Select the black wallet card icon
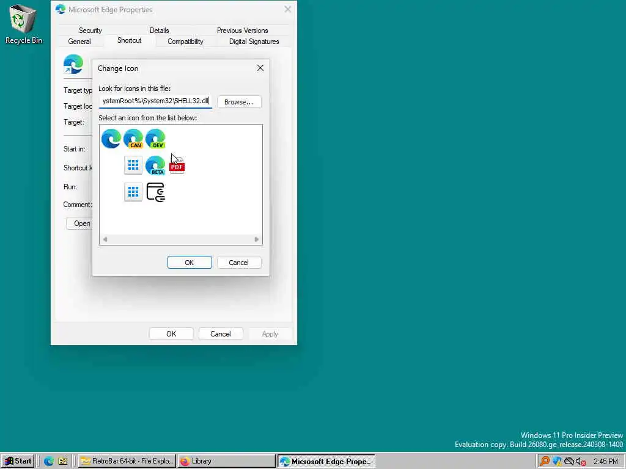This screenshot has width=626, height=469. tap(155, 192)
